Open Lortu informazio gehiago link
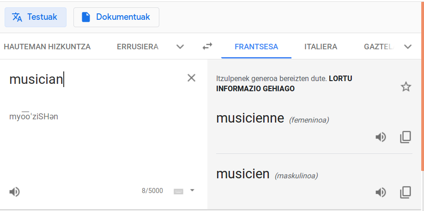 [284, 84]
